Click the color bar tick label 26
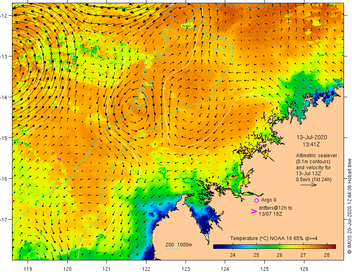Viewport: 352px width, 272px height. pos(280,255)
